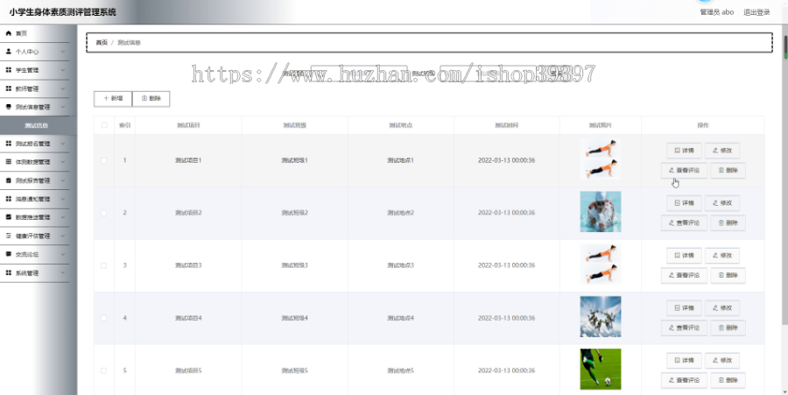Open the 首页 sidebar menu item

click(x=35, y=33)
